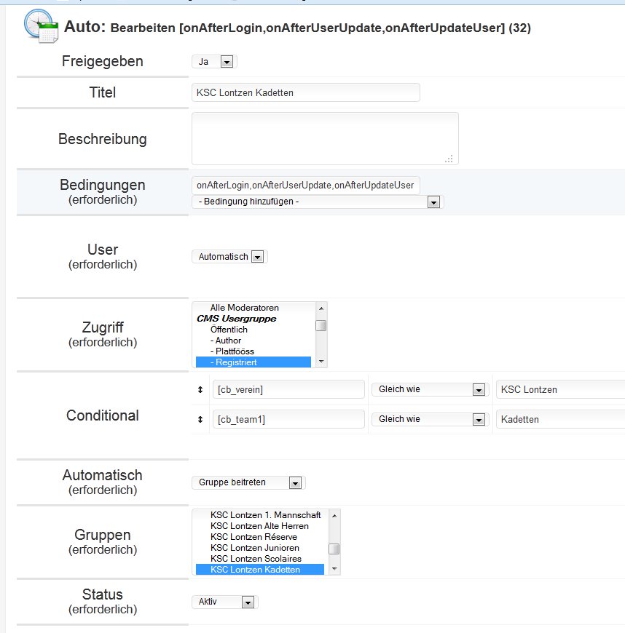Open Gleich wie operator for cb_team1

[x=430, y=419]
